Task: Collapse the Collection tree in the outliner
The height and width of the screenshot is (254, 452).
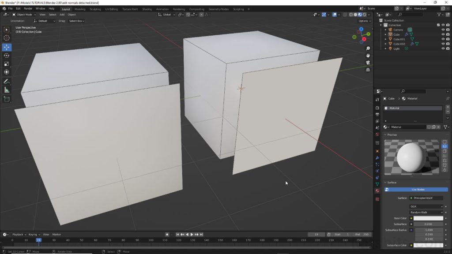Action: 380,25
